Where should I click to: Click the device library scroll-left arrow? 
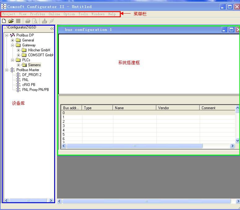pyautogui.click(x=6, y=200)
